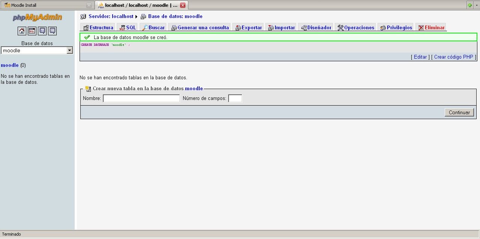
Task: Click the new browser tab plus icon
Action: tap(470, 5)
